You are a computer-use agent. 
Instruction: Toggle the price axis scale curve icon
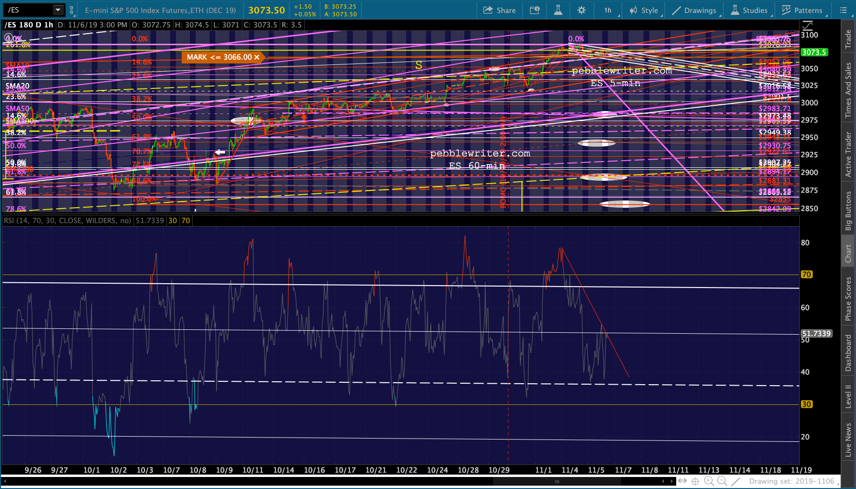(x=807, y=25)
